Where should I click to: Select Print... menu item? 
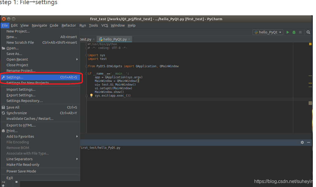point(40,131)
